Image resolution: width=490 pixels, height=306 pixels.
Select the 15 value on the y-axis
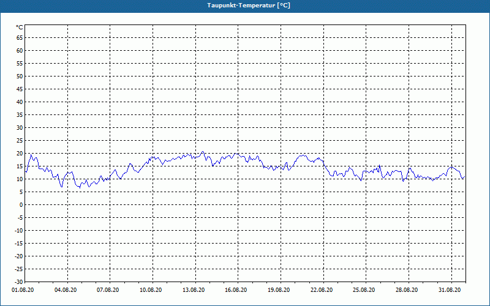click(20, 166)
